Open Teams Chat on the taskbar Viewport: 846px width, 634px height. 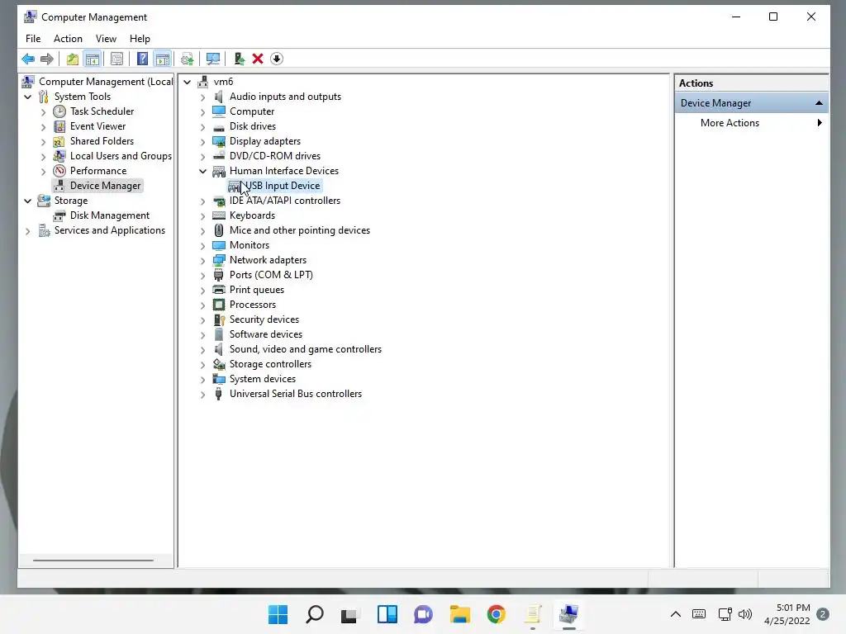pyautogui.click(x=423, y=614)
